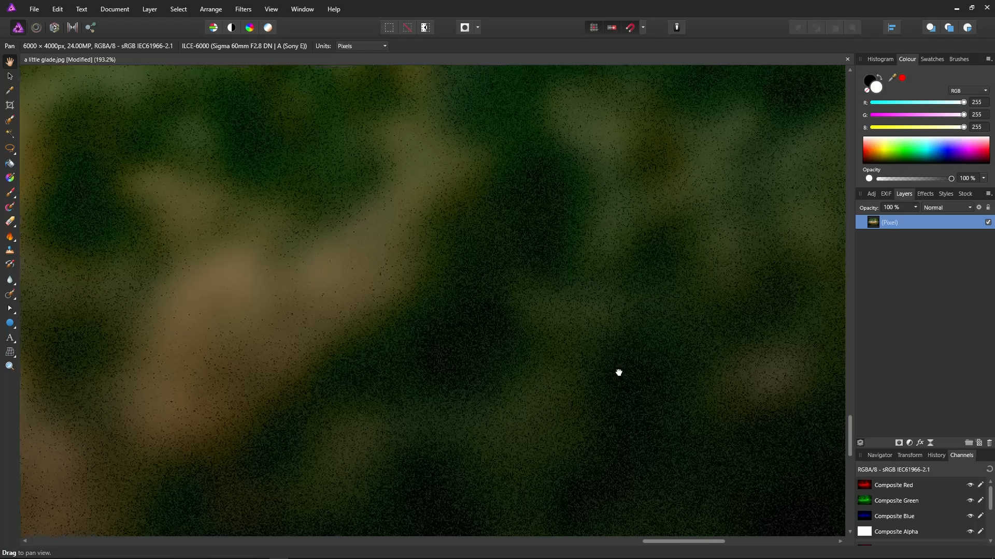The height and width of the screenshot is (559, 995).
Task: Select the Zoom tool
Action: point(10,366)
